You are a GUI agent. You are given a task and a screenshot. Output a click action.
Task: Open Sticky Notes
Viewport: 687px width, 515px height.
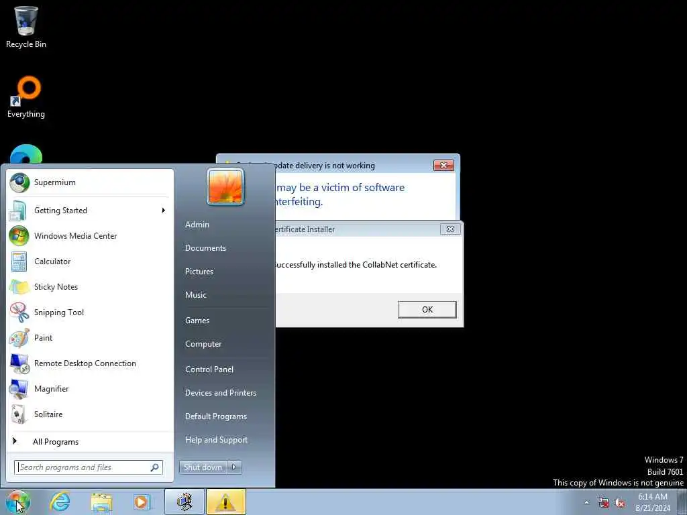(89, 287)
